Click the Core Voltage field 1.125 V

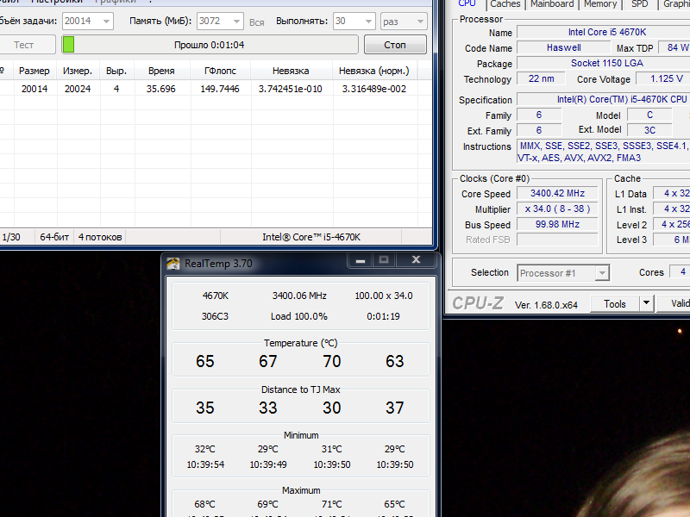pos(664,78)
